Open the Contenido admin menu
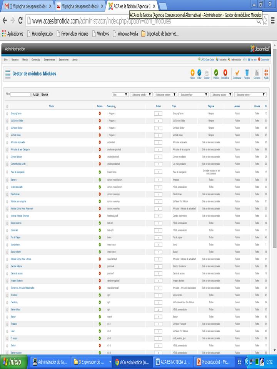Image resolution: width=277 pixels, height=369 pixels. [x=36, y=60]
